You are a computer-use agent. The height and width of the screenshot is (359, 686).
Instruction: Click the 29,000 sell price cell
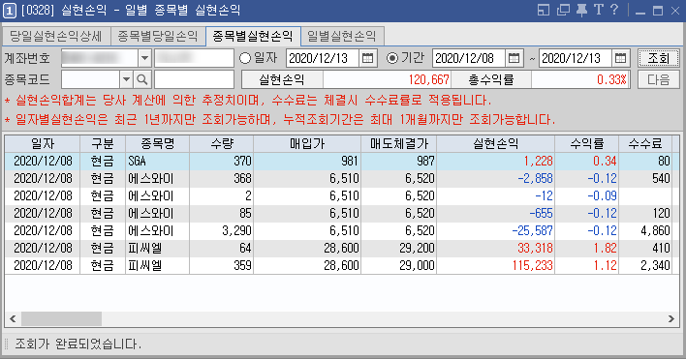click(399, 265)
